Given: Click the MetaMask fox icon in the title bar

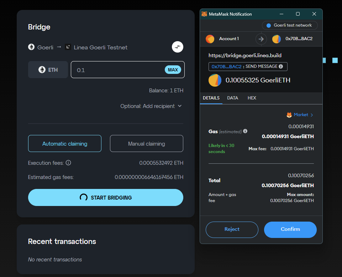Looking at the screenshot, I should (x=204, y=14).
